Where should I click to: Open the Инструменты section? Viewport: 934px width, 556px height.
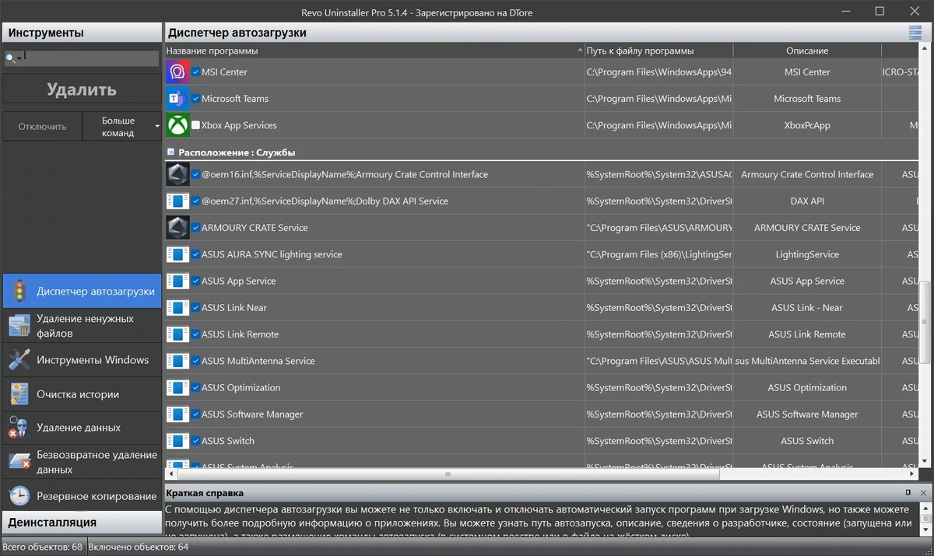click(x=82, y=33)
